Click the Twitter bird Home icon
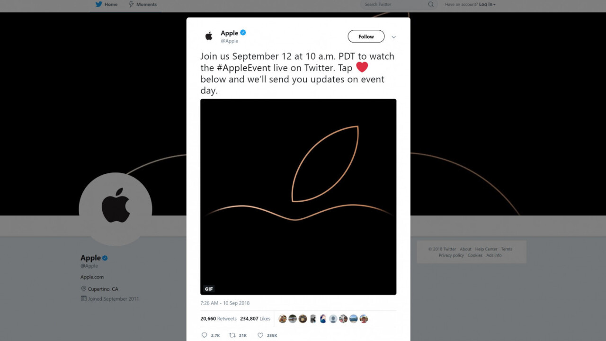The width and height of the screenshot is (606, 341). click(x=99, y=4)
